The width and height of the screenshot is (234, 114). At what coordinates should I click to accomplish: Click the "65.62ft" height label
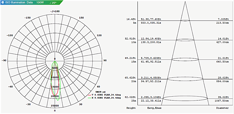pos(130,78)
